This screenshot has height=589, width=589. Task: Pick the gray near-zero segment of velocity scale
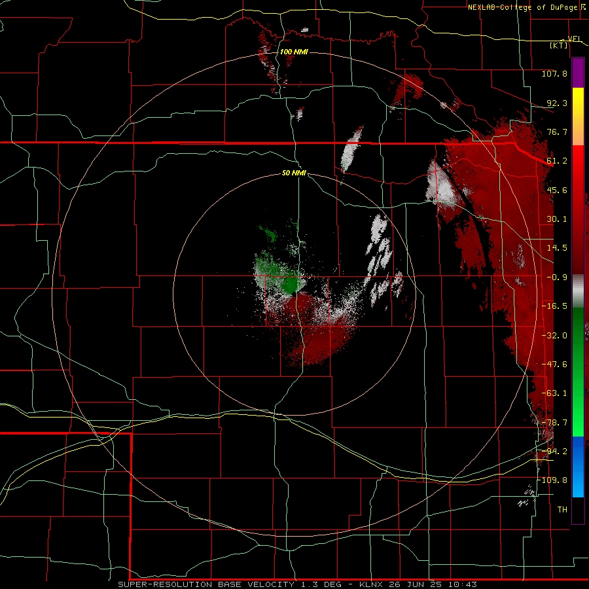578,291
